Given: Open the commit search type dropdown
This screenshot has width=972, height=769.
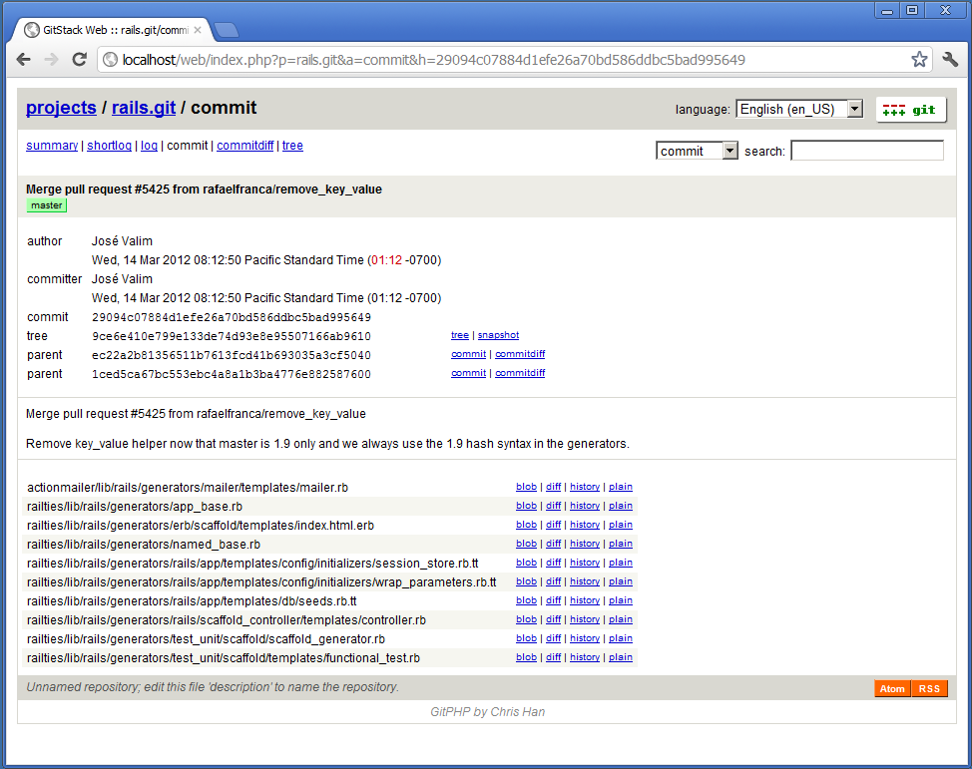Looking at the screenshot, I should 697,150.
